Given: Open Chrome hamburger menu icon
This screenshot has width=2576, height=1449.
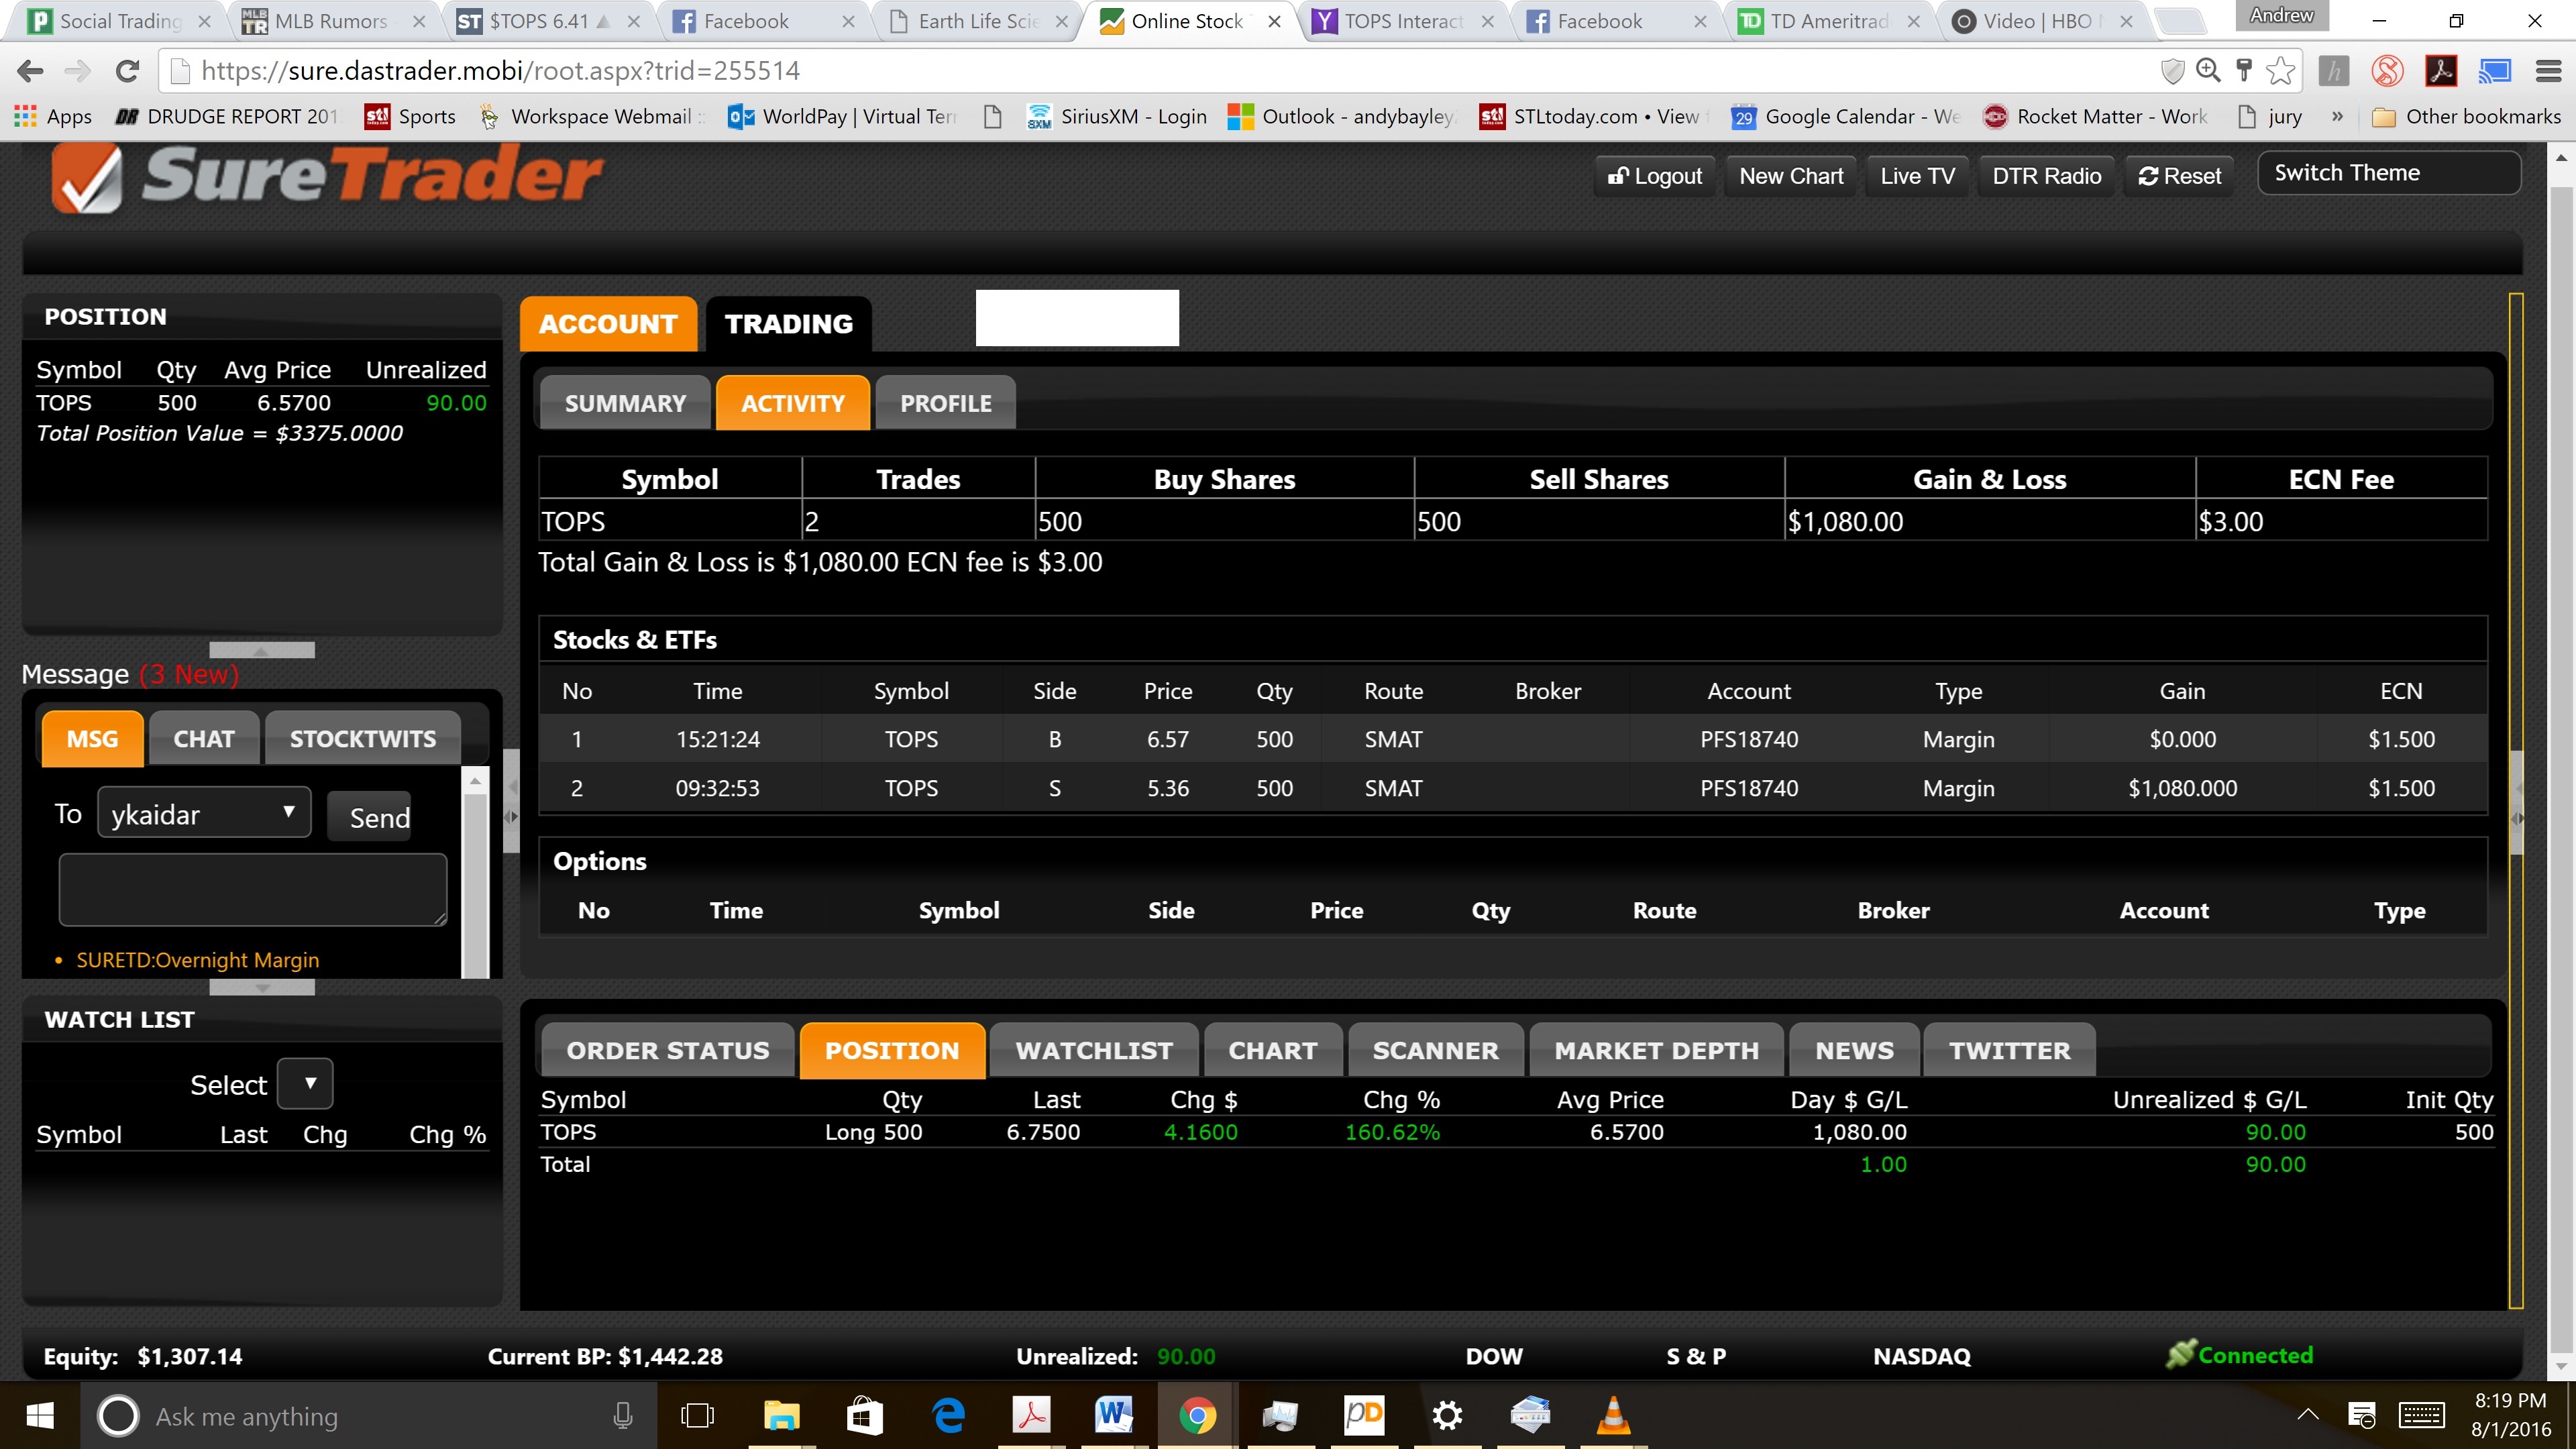Looking at the screenshot, I should [2548, 71].
